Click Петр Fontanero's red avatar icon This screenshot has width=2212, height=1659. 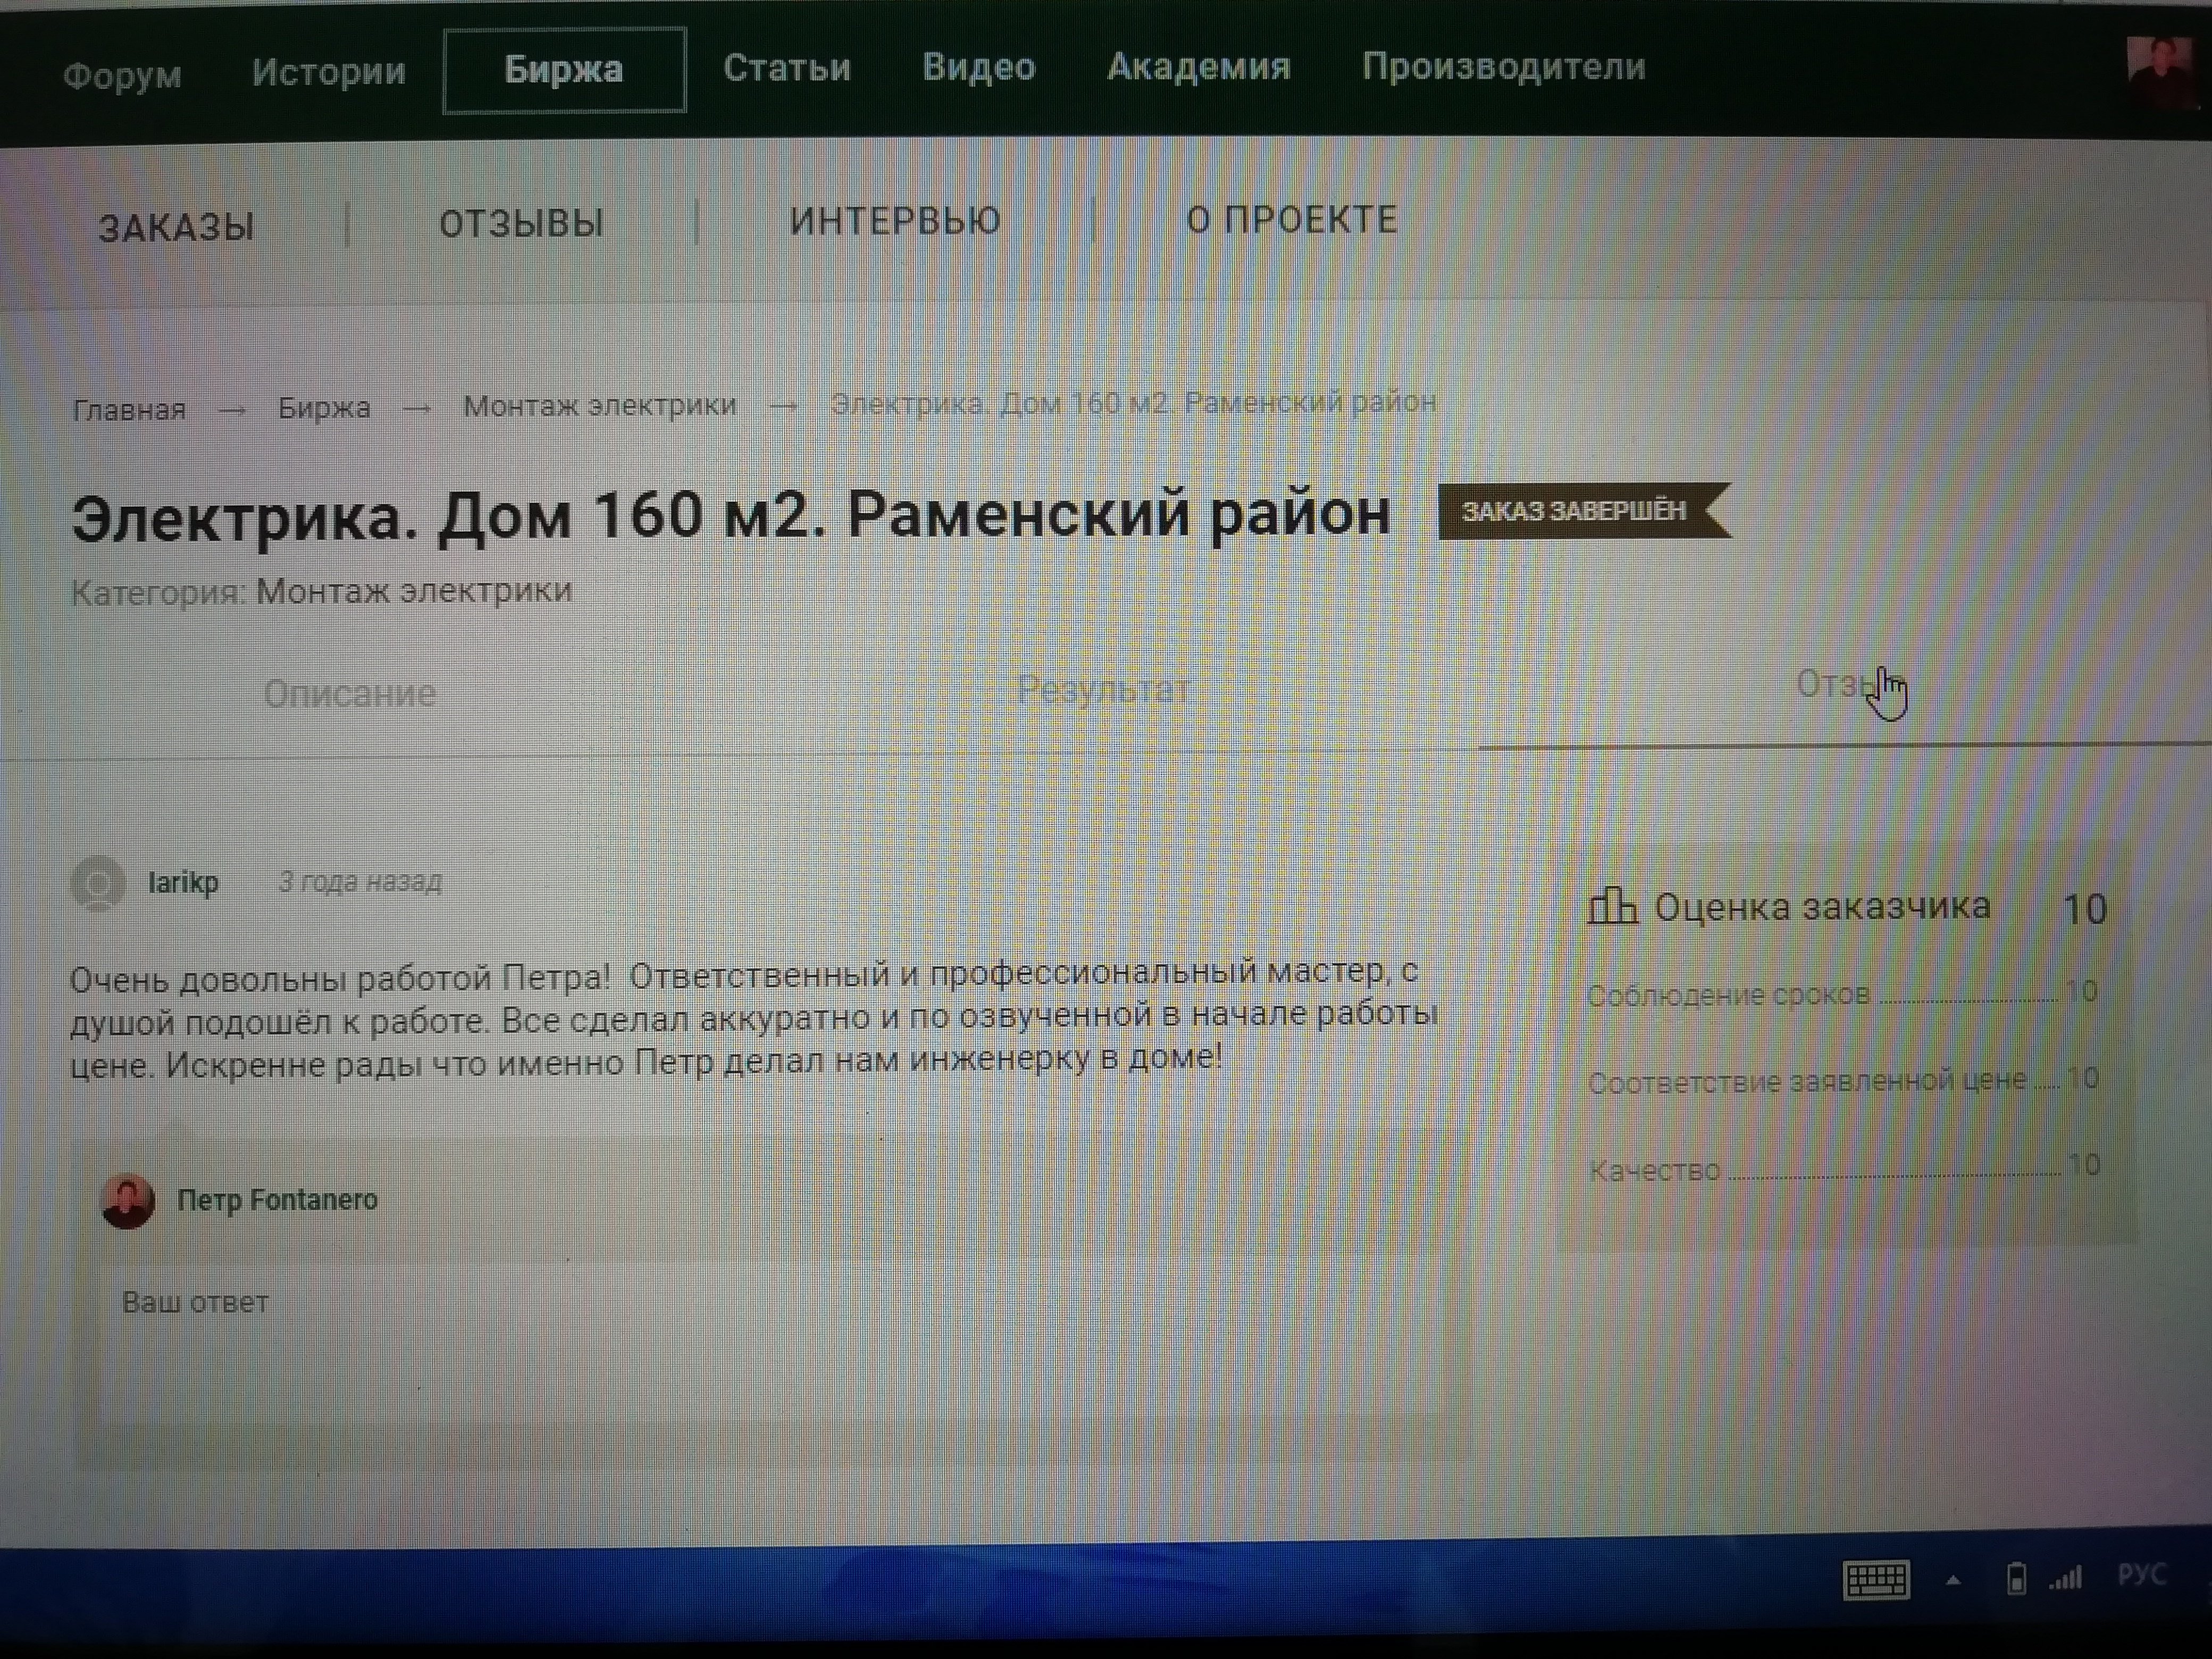point(128,1201)
